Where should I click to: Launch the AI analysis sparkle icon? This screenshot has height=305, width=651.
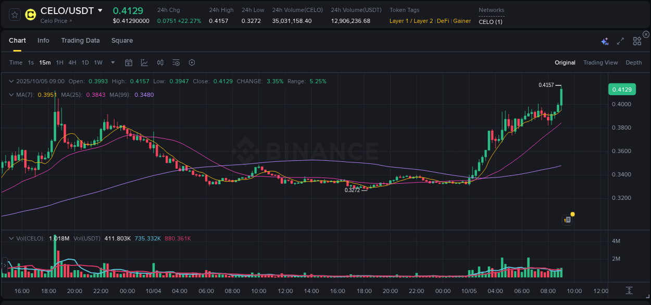(x=604, y=40)
